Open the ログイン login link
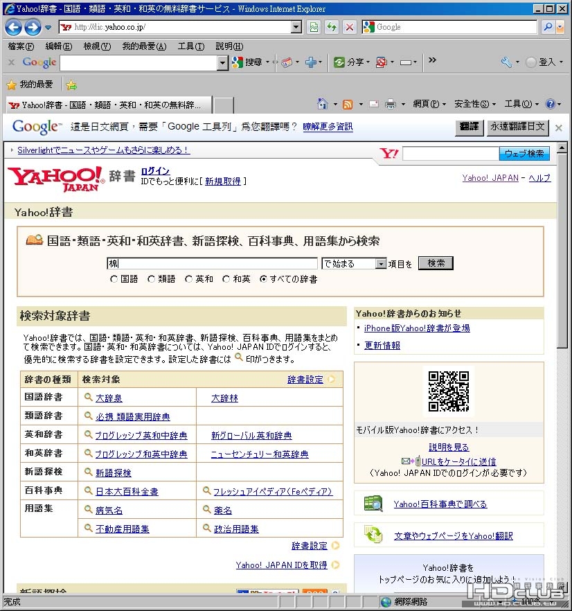Screen dimensions: 572x611 tap(155, 170)
